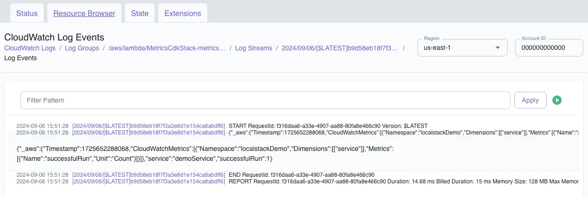Select the REPORT RequestId Duration log message
Image resolution: width=588 pixels, height=197 pixels.
point(403,181)
